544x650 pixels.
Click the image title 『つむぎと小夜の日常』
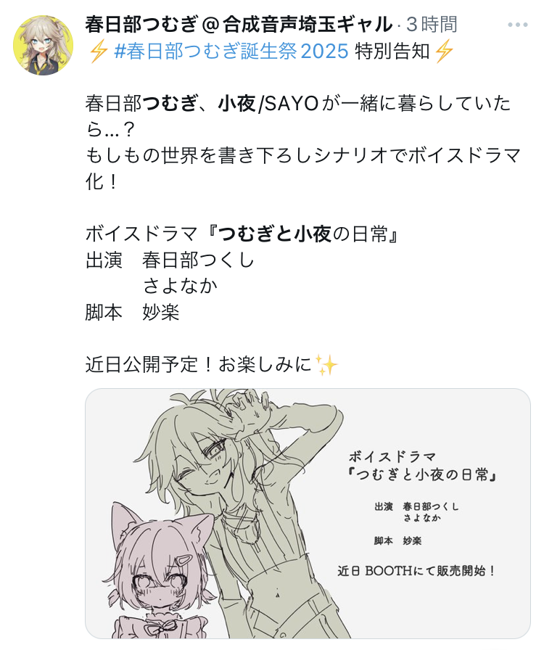click(423, 475)
